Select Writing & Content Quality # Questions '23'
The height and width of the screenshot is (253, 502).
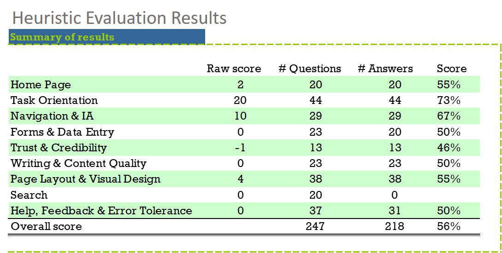(x=315, y=163)
